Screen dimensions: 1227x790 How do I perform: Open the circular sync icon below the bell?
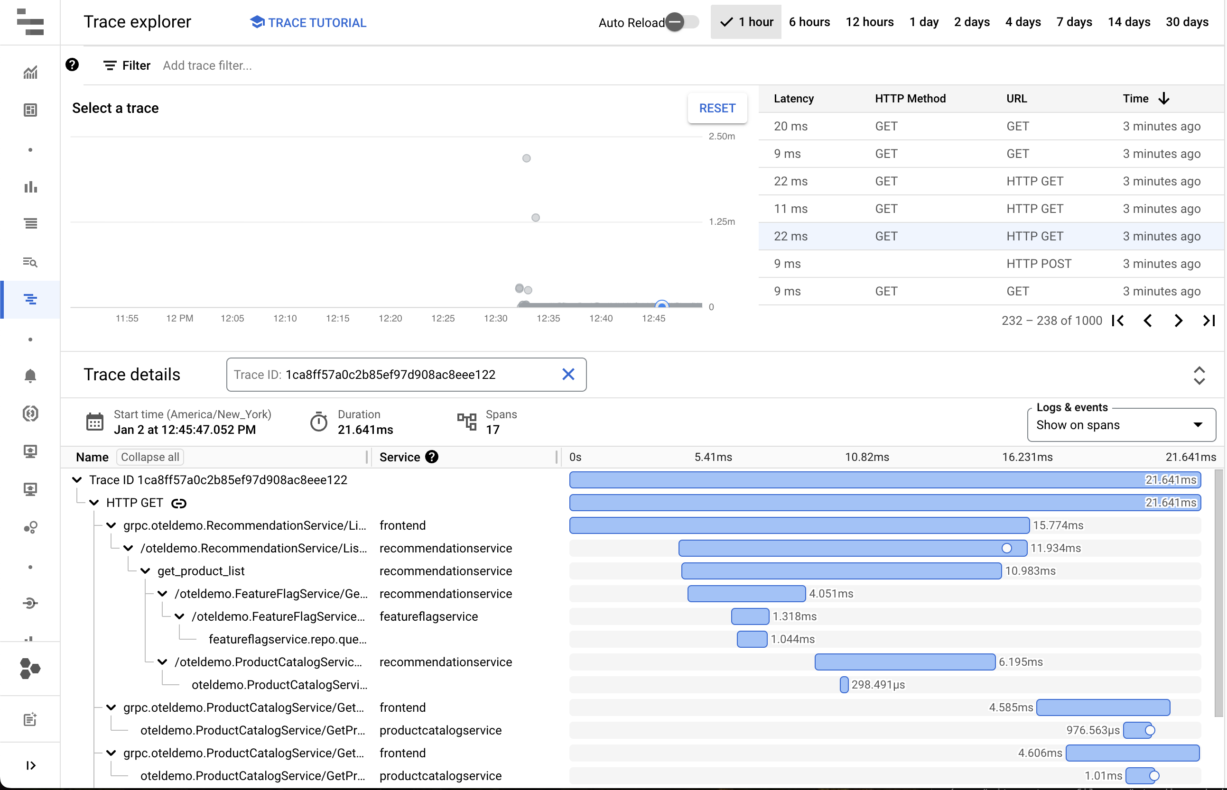tap(30, 413)
